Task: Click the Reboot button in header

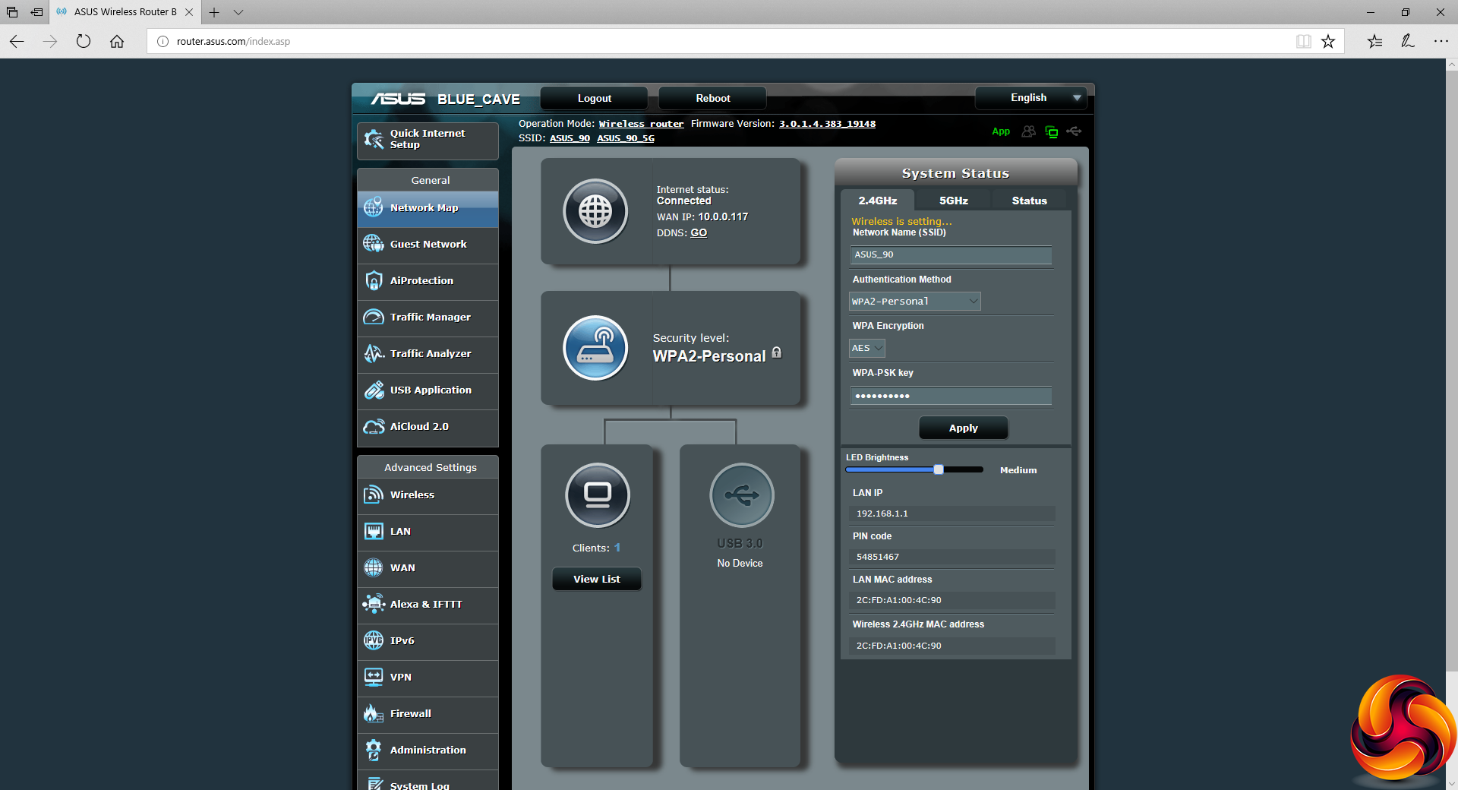Action: pos(712,98)
